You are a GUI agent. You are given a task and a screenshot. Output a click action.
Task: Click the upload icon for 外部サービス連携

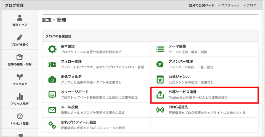160,94
